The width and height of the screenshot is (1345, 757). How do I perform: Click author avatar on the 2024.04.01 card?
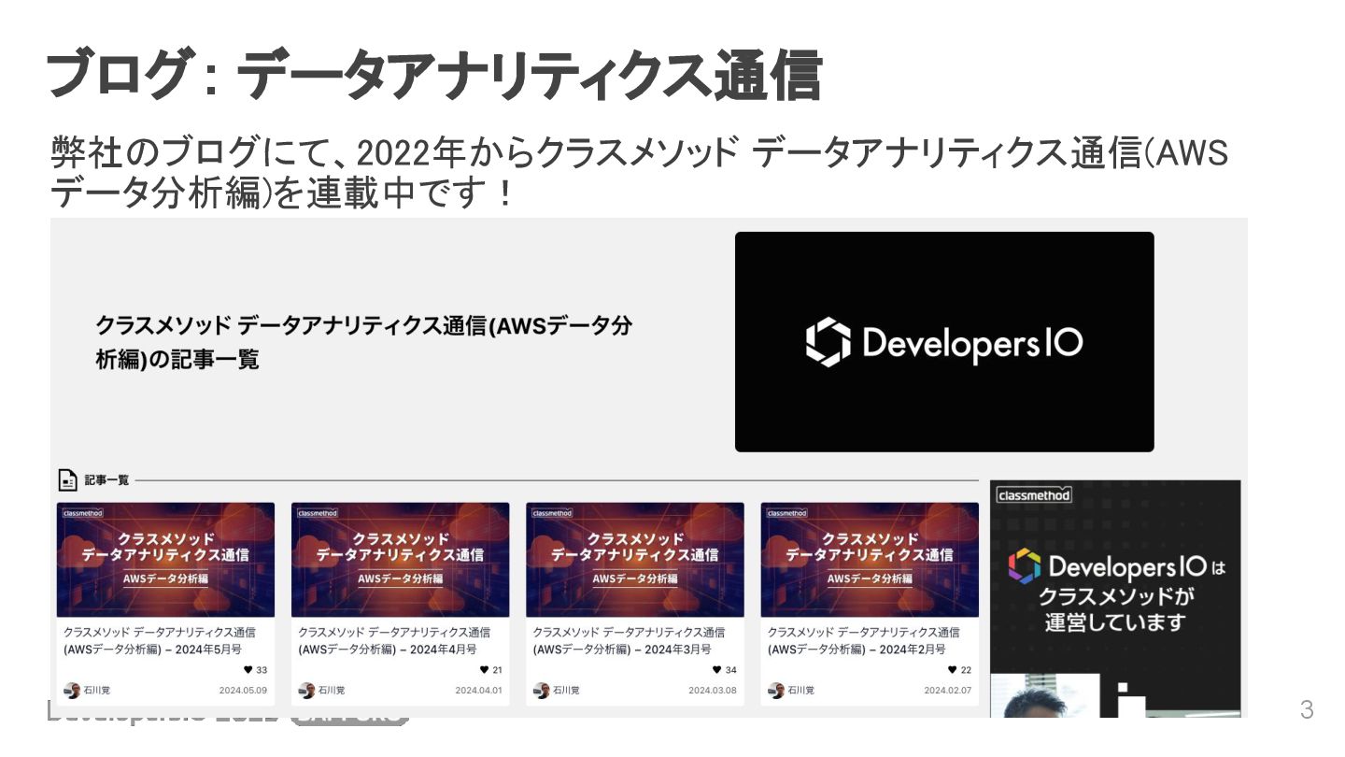point(306,691)
